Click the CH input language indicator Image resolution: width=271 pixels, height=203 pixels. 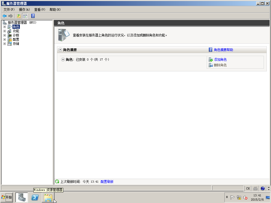click(248, 188)
